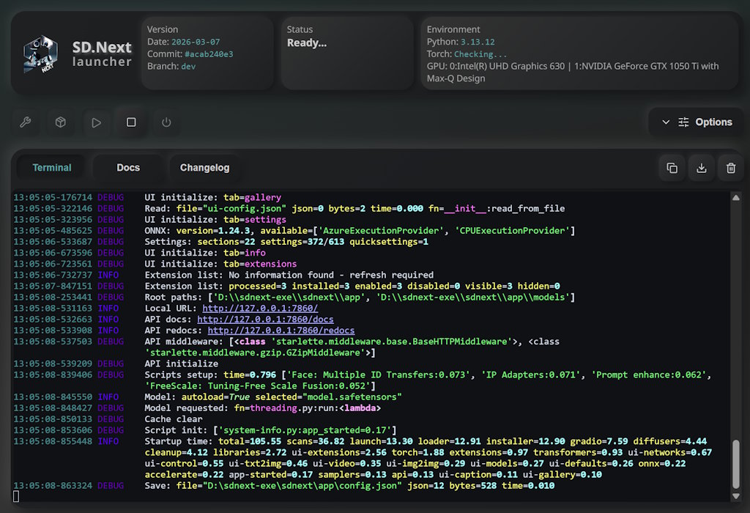This screenshot has width=750, height=513.
Task: Expand the Options panel
Action: point(667,122)
